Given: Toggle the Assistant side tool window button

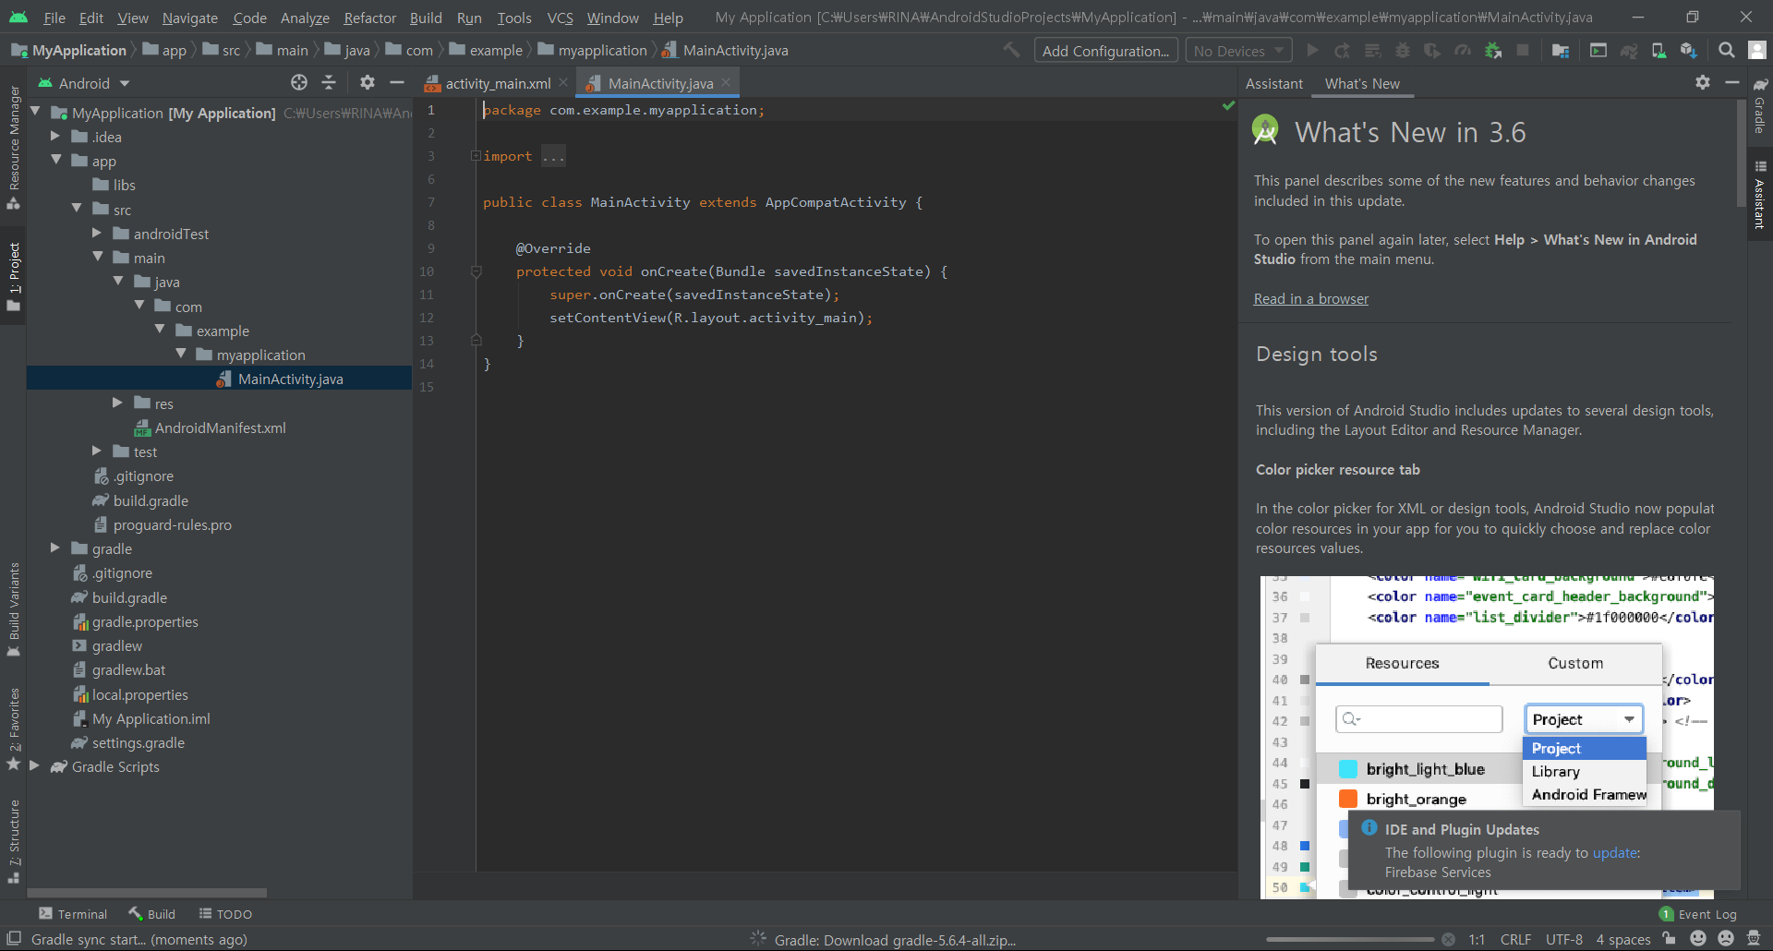Looking at the screenshot, I should point(1760,196).
